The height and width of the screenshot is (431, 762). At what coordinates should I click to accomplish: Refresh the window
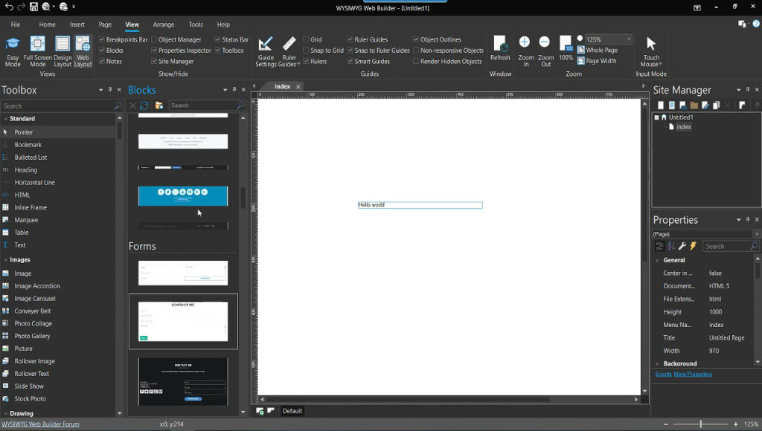point(500,48)
